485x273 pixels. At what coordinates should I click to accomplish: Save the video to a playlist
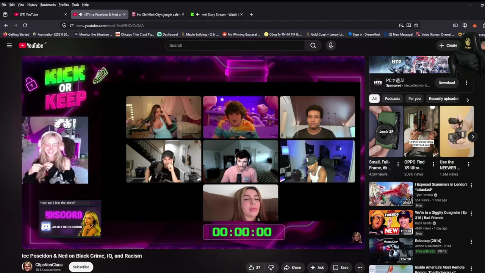click(341, 267)
